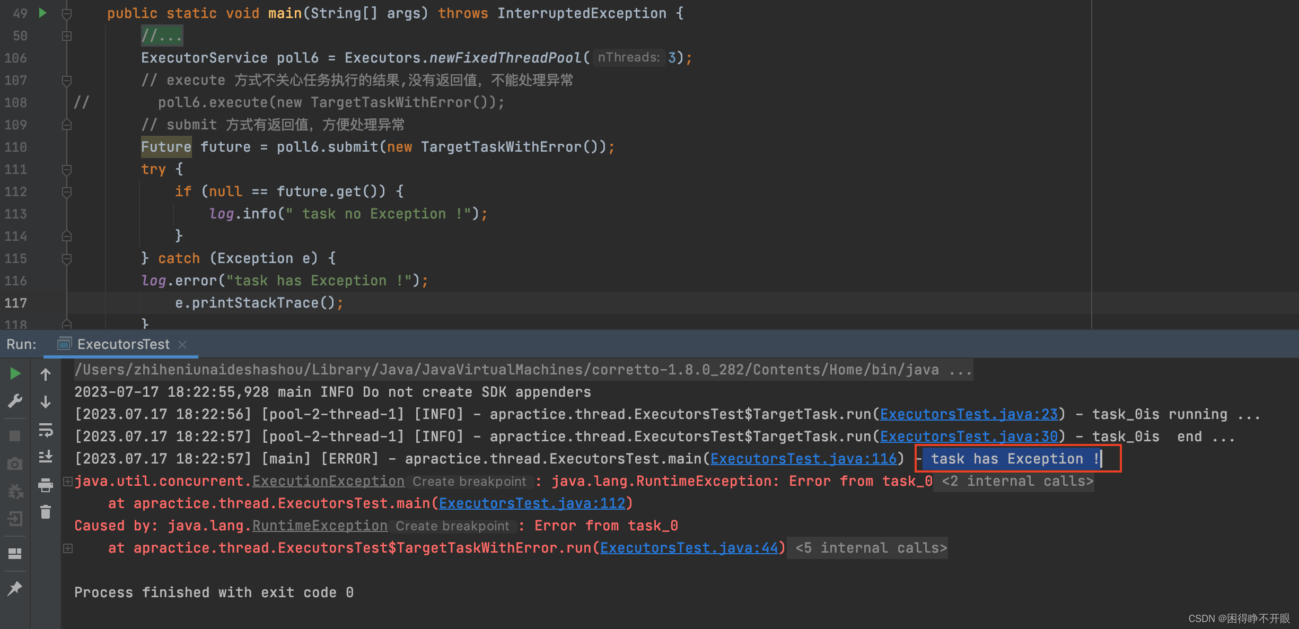Open link ExecutorsTest.java:44
The image size is (1299, 629).
coord(689,548)
